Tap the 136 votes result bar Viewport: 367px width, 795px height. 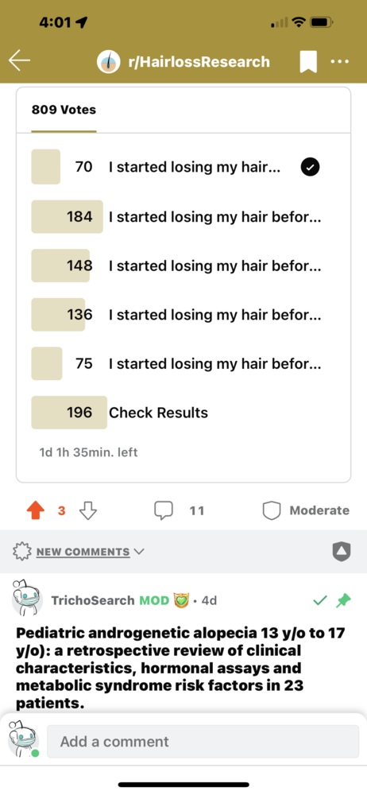tap(58, 314)
